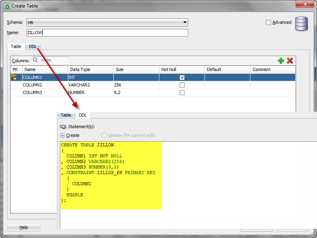Viewport: 317px width, 238px height.
Task: Select the upper Table tab
Action: pos(16,46)
